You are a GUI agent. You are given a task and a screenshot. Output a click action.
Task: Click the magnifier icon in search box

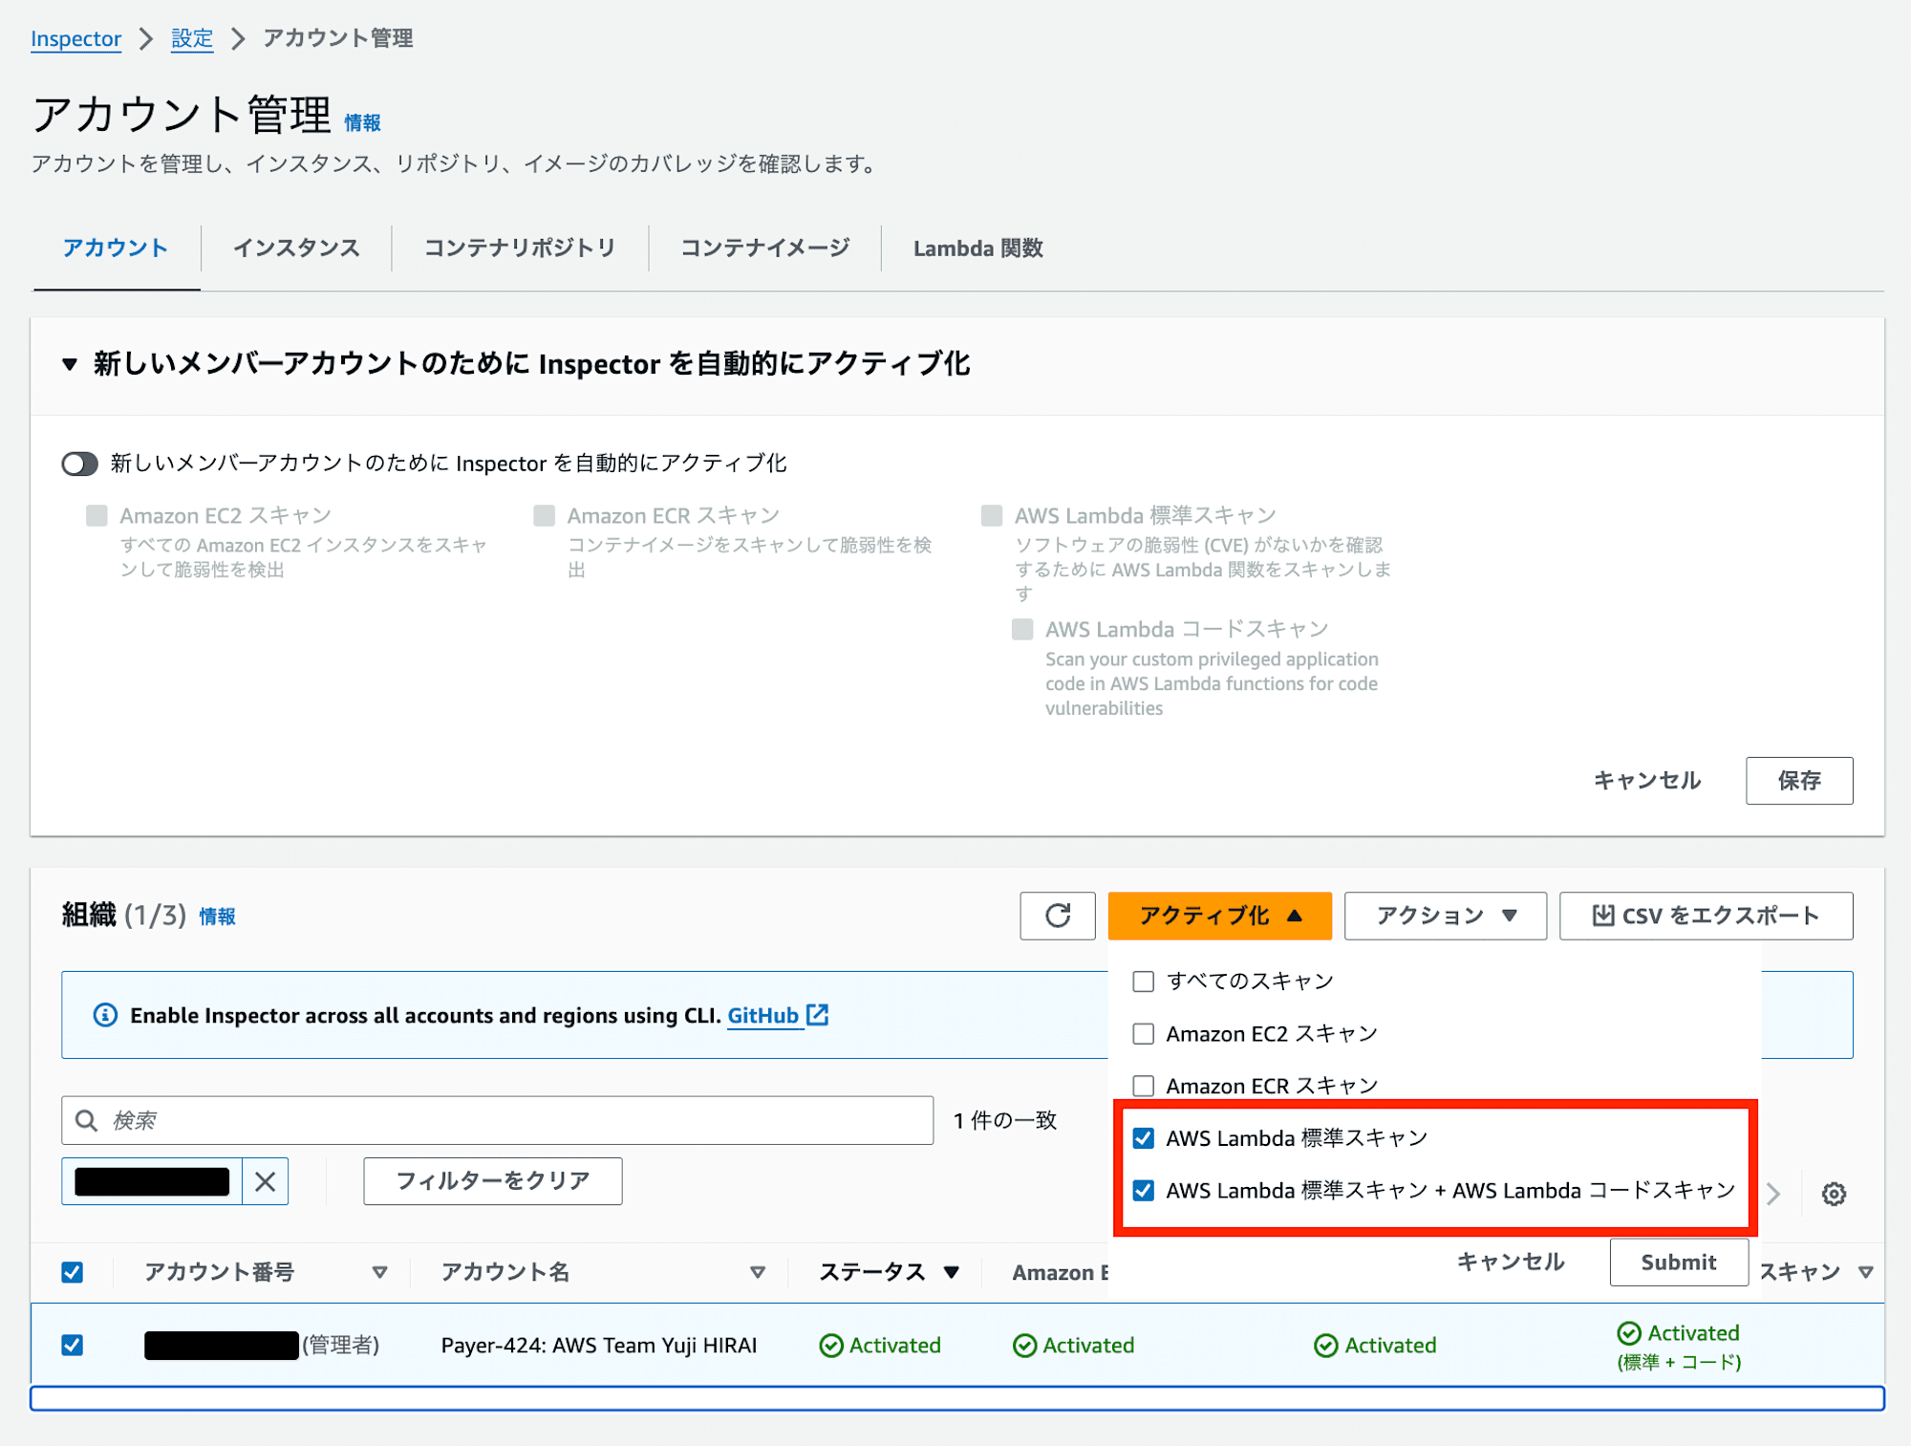point(87,1120)
